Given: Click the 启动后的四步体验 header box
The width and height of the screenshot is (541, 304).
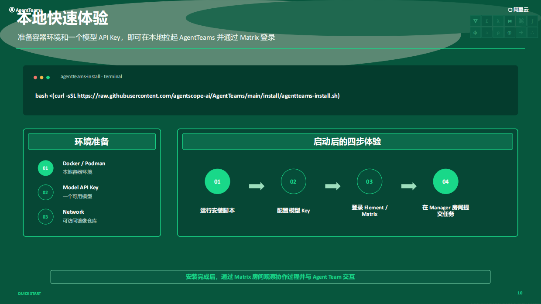Looking at the screenshot, I should coord(347,141).
